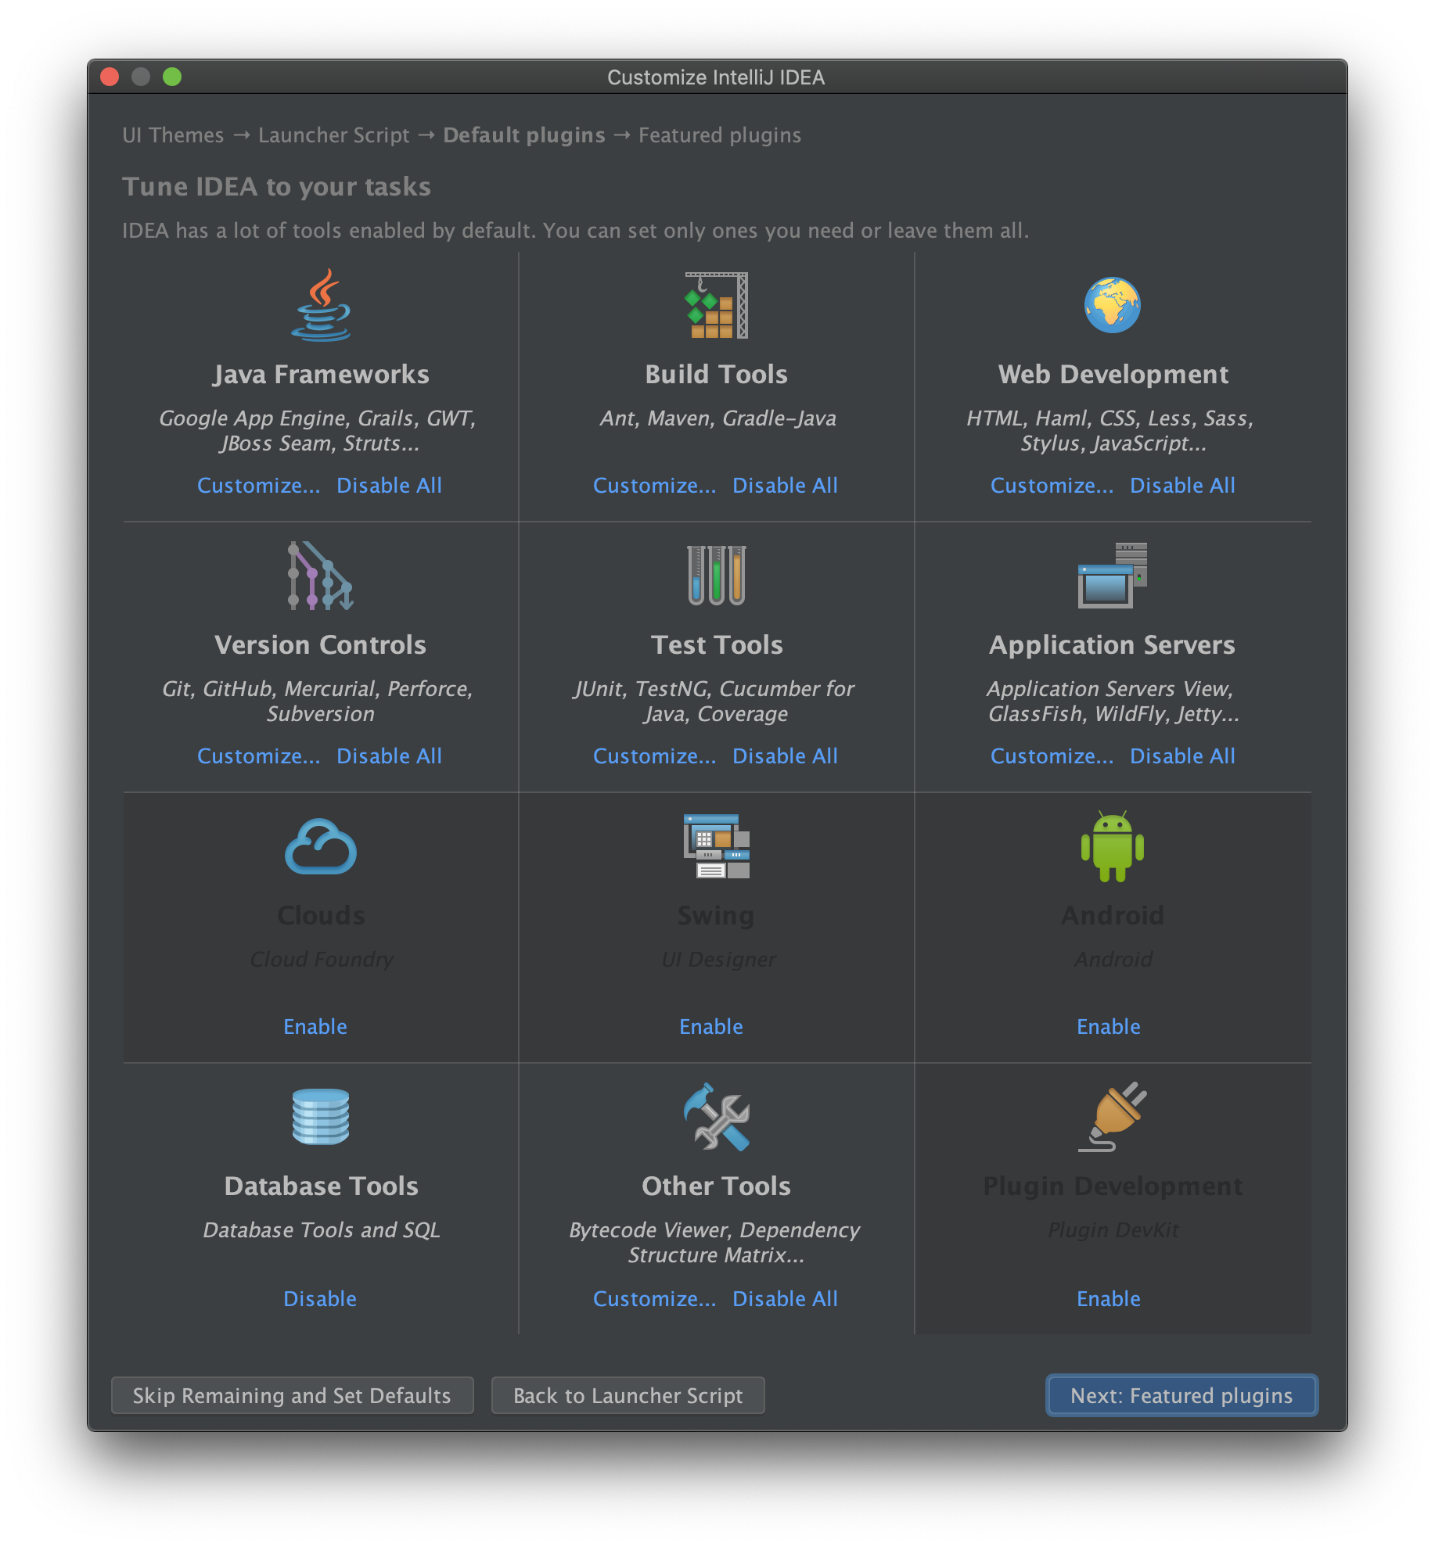Click Skip Remaining and Set Defaults
The width and height of the screenshot is (1435, 1547).
coord(293,1396)
